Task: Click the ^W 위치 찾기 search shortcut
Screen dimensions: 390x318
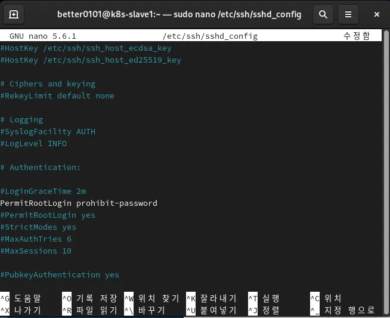Action: tap(151, 298)
